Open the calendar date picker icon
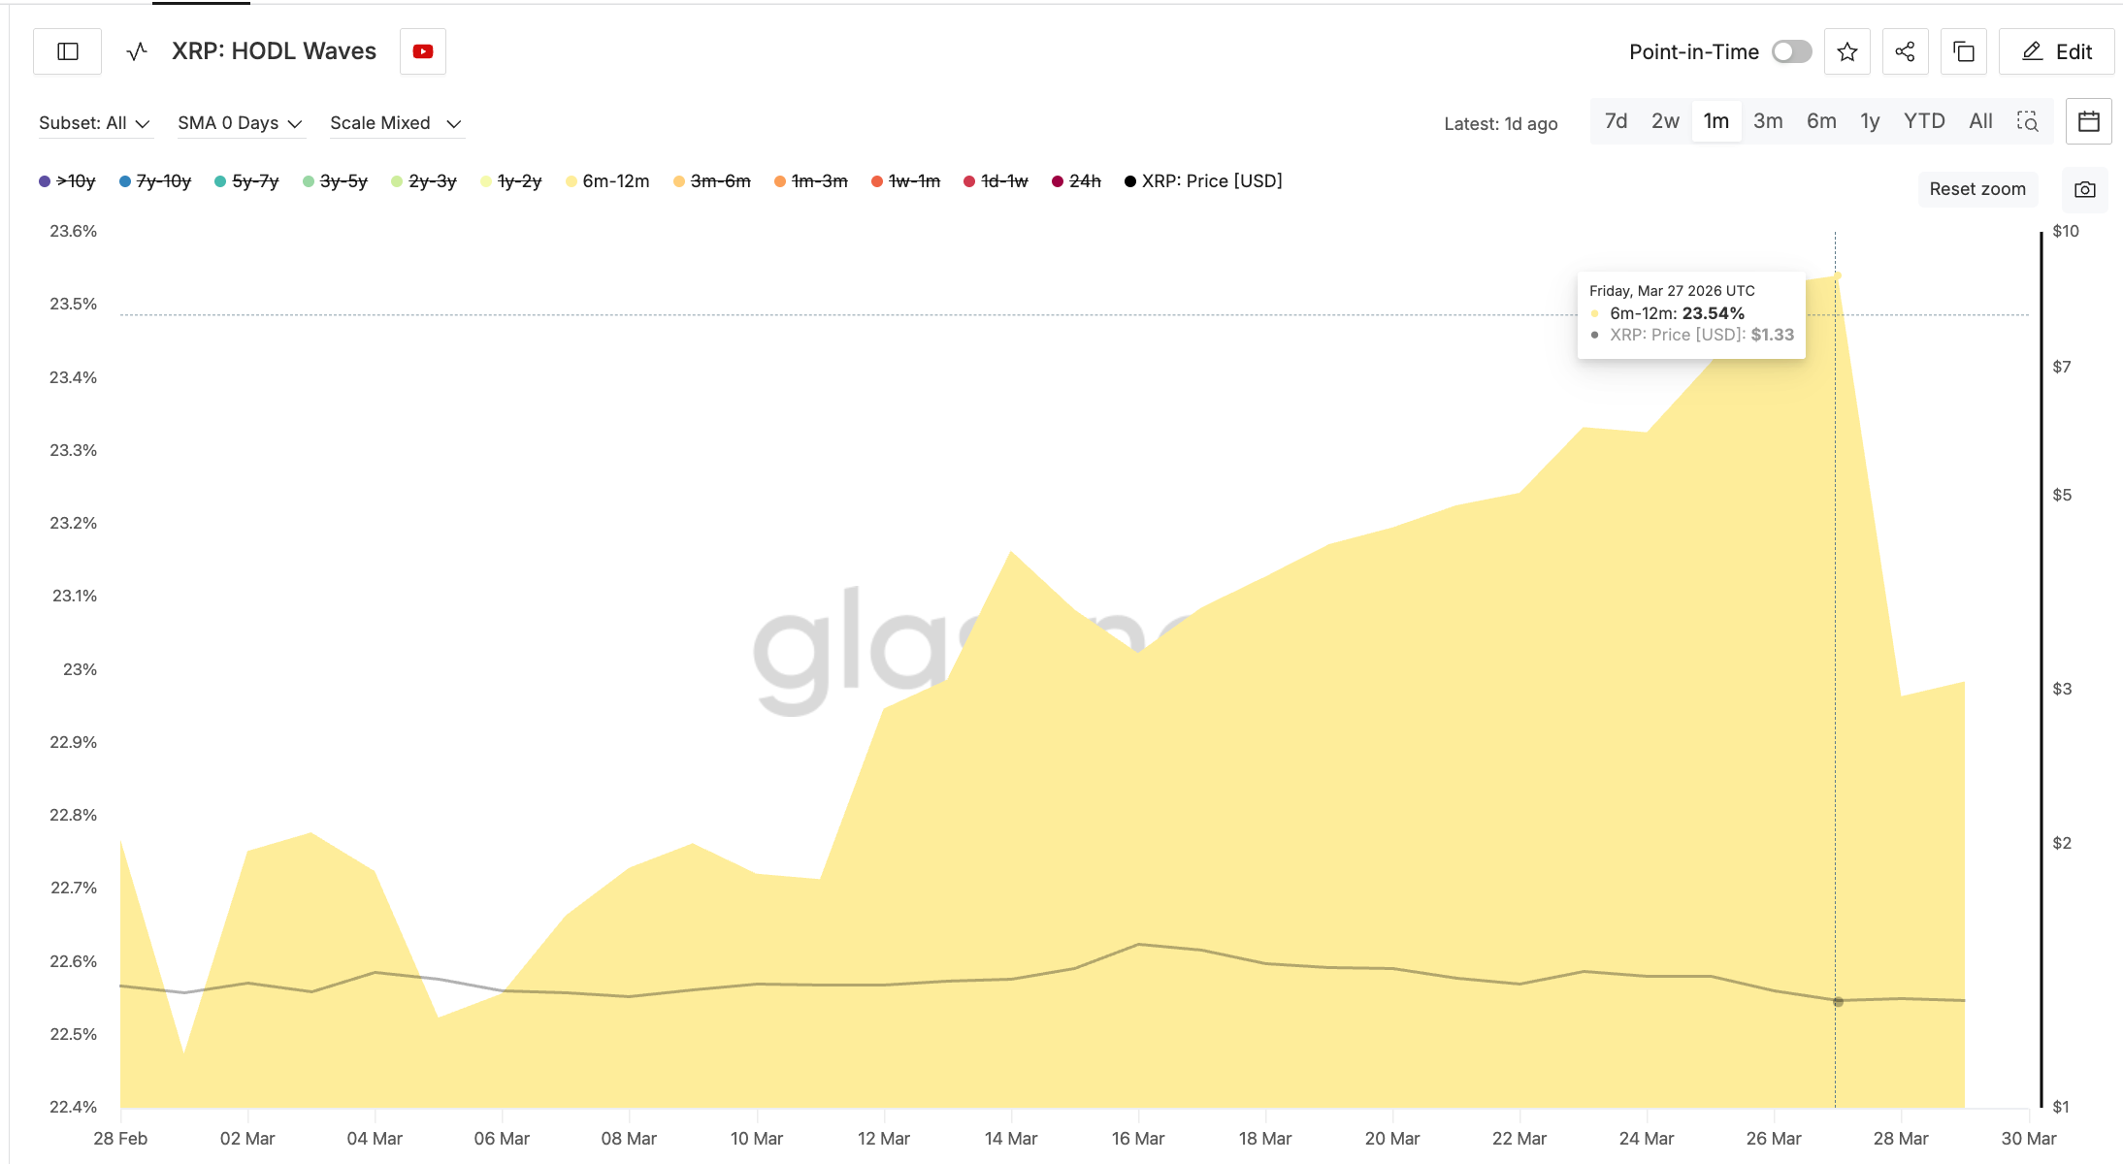This screenshot has width=2123, height=1164. pos(2088,121)
